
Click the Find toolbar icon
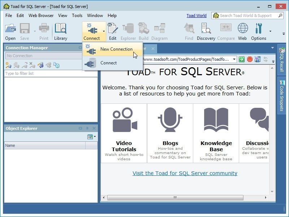(189, 29)
